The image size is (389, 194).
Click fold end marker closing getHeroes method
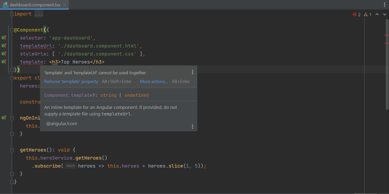pyautogui.click(x=12, y=174)
